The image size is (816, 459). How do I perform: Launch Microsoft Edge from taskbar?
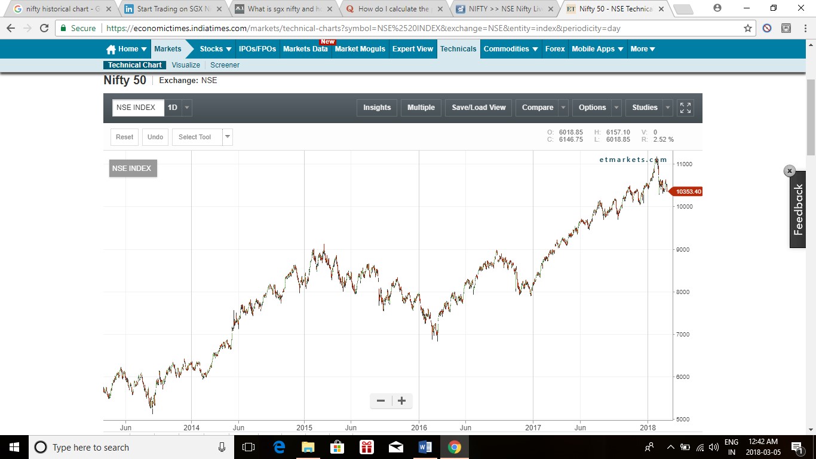[x=279, y=447]
